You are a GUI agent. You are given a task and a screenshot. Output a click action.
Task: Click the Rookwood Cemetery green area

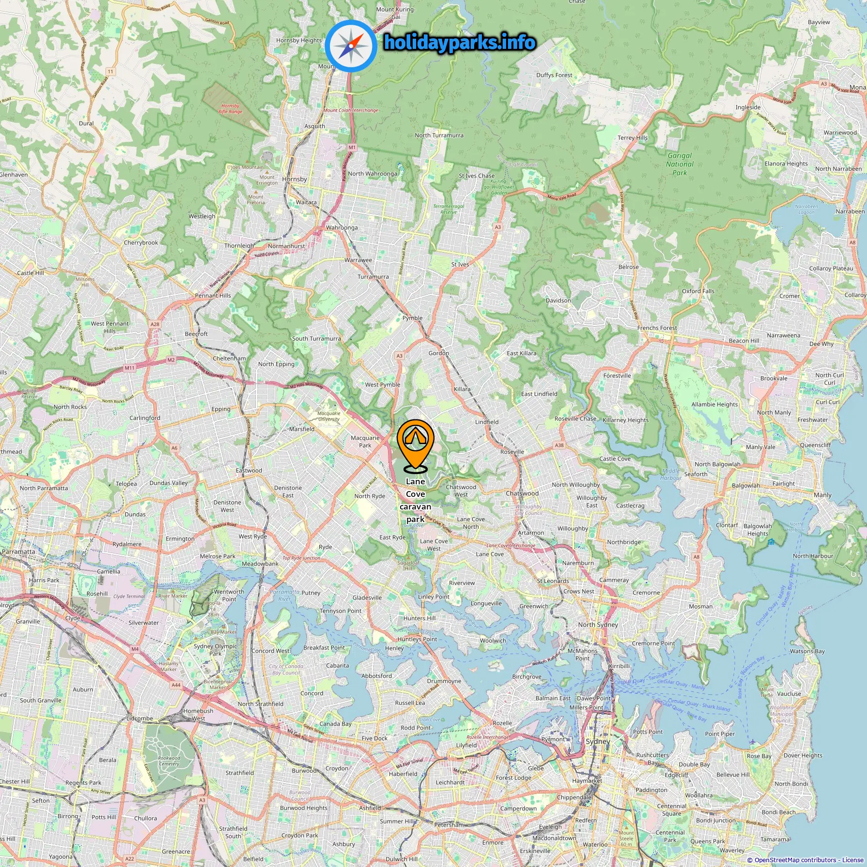[x=169, y=761]
